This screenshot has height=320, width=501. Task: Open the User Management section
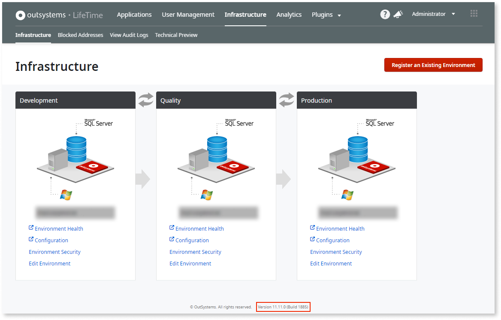[188, 14]
